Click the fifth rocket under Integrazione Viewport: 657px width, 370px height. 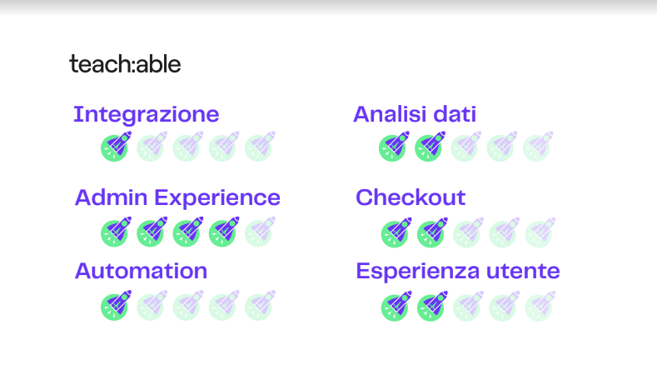tap(260, 147)
